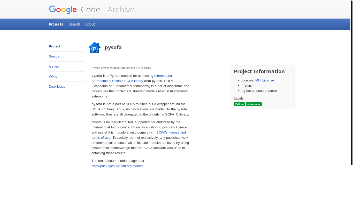Open the SOFA library link
The height and width of the screenshot is (198, 353).
coord(134,81)
